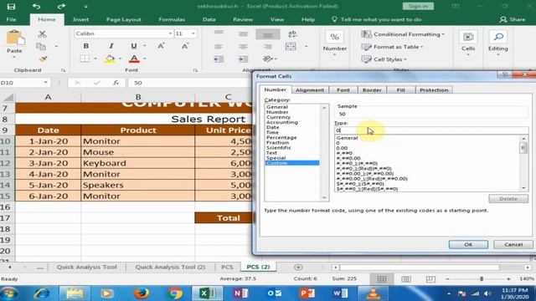
Task: Click the Type format code field
Action: click(x=431, y=130)
